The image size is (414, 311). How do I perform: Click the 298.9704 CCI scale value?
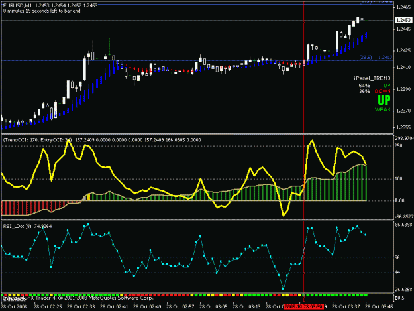[404, 138]
